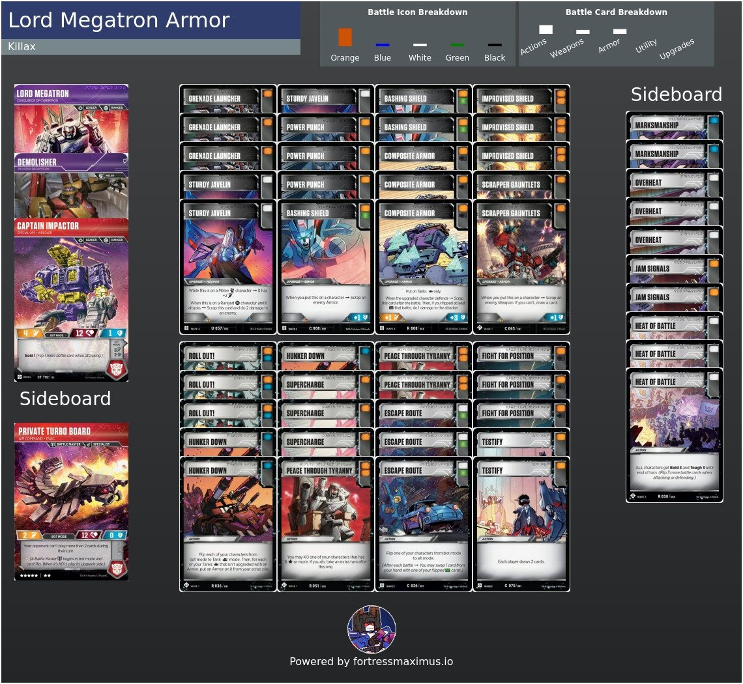This screenshot has width=743, height=684.
Task: Click the Autobot faction logo on Captain Impactor
Action: tap(116, 368)
